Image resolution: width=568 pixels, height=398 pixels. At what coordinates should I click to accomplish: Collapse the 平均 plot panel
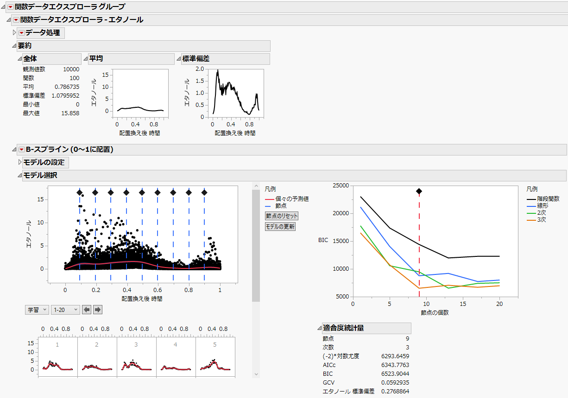point(87,59)
